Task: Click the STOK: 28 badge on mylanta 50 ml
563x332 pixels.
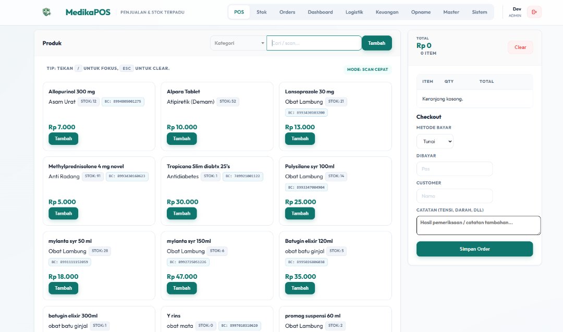Action: tap(100, 251)
